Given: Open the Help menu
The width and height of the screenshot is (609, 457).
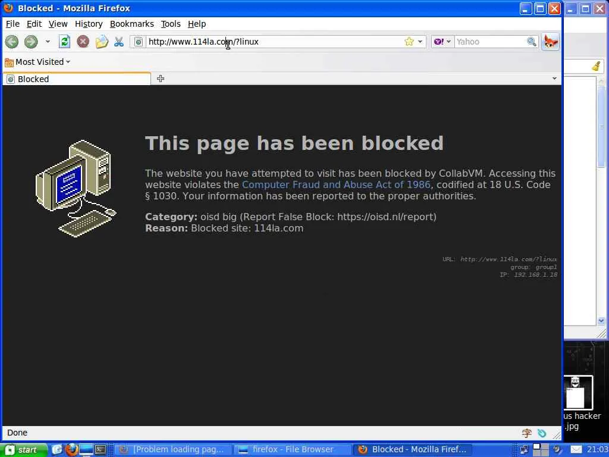Looking at the screenshot, I should (196, 24).
